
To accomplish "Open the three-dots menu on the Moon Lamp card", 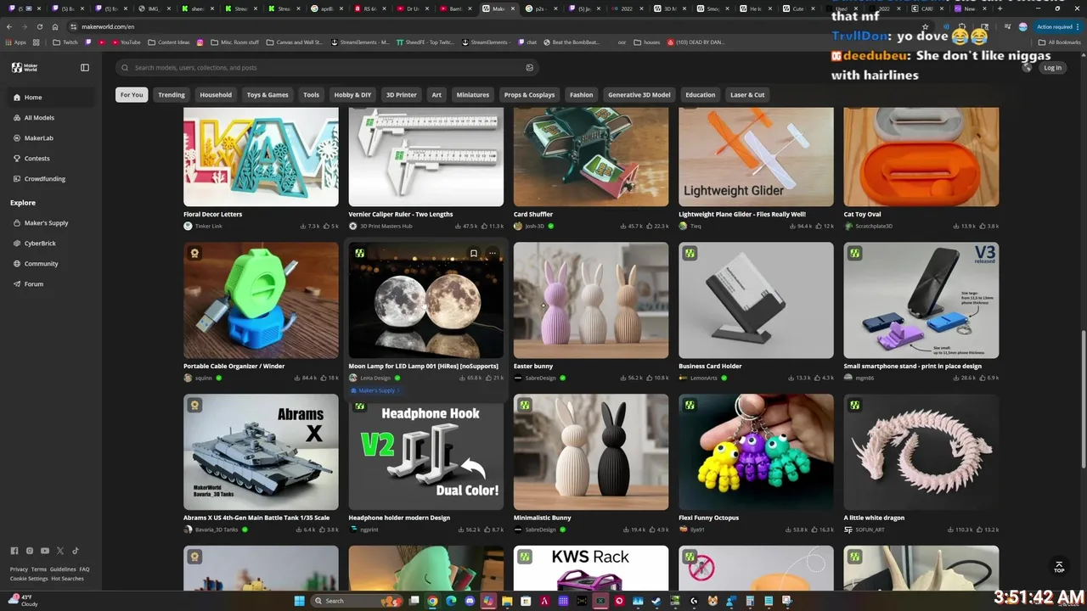I will (493, 253).
